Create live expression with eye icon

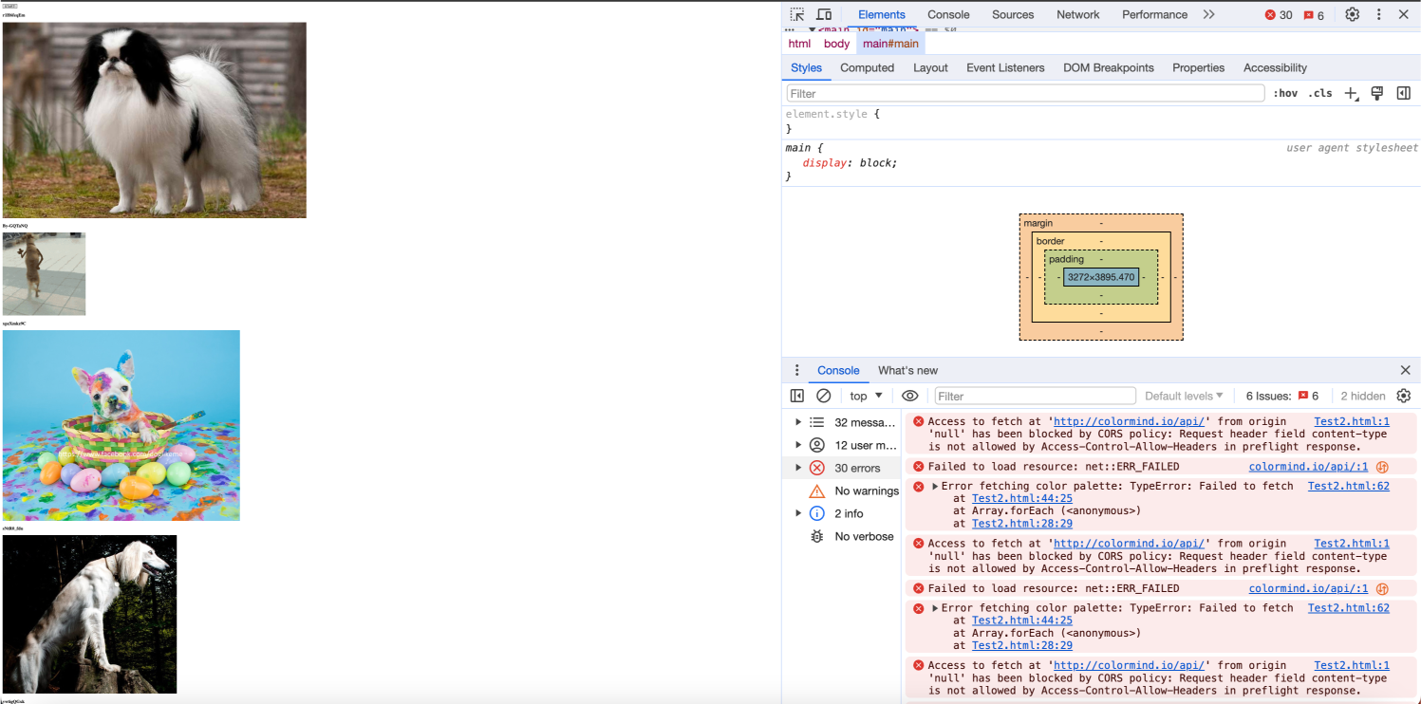pos(909,396)
